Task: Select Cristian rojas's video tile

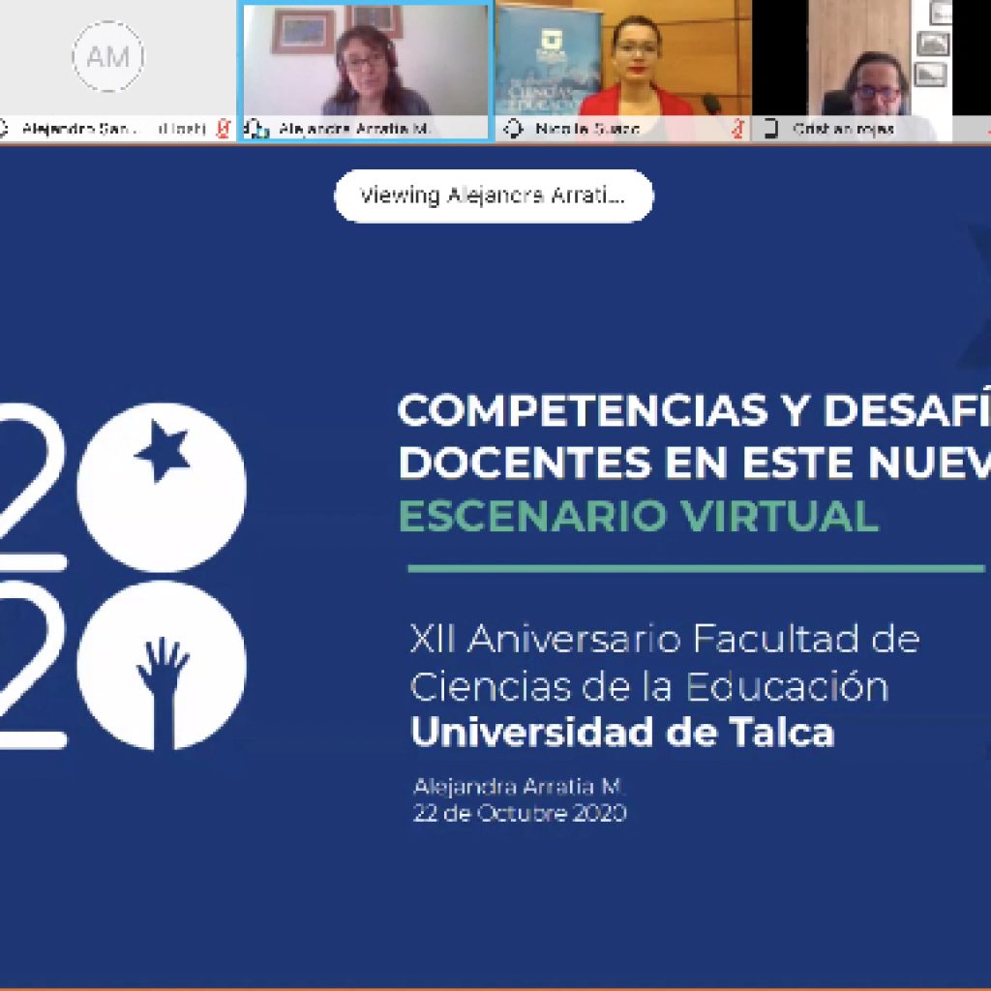Action: (x=872, y=71)
